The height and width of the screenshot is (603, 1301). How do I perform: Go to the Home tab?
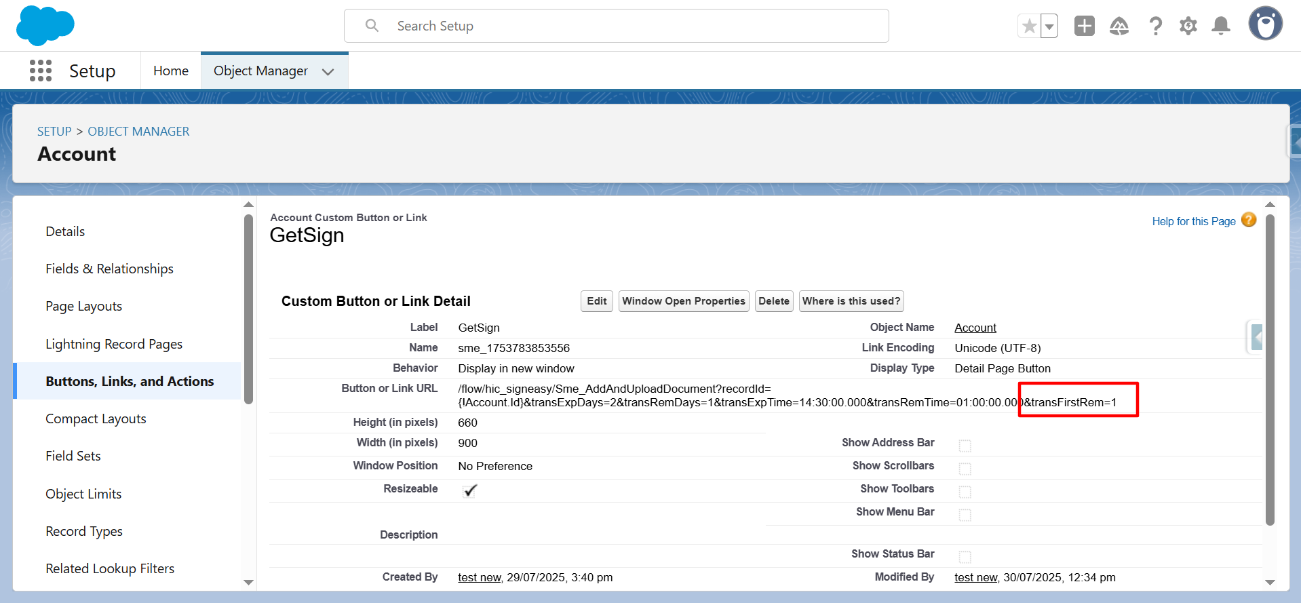click(171, 71)
